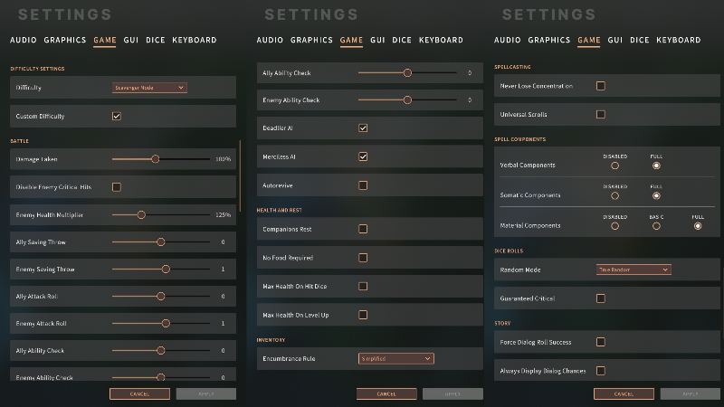724x407 pixels.
Task: Uncheck the Custom Difficulty checkbox
Action: (x=117, y=117)
